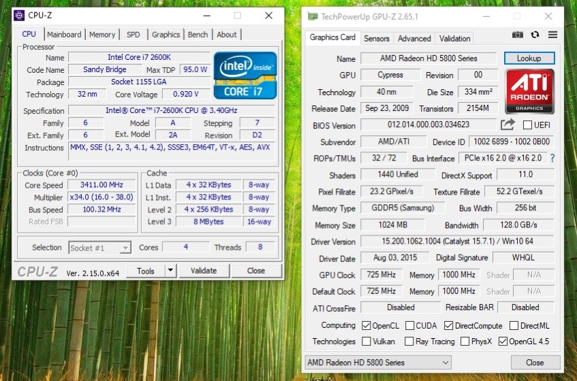Click the Instructions list starting with MMX, SSE
This screenshot has width=577, height=381.
pos(172,151)
